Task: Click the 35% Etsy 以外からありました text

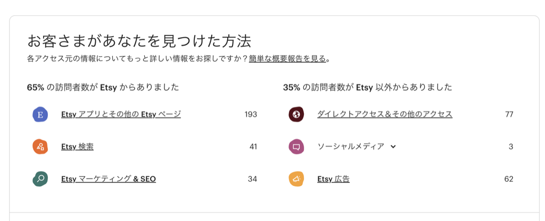Action: (368, 88)
